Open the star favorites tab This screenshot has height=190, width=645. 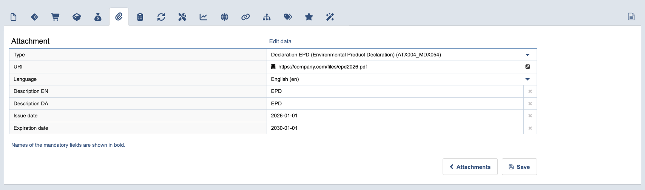pyautogui.click(x=309, y=17)
